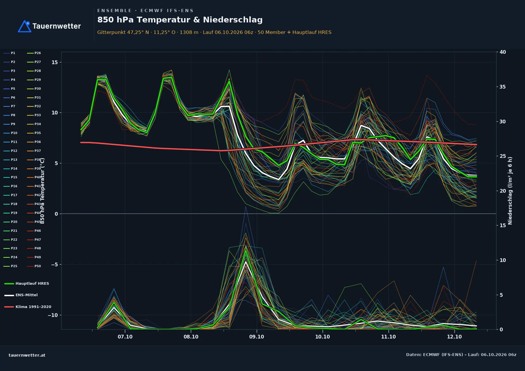
Task: Click the 09.10 date tick label
Action: (256, 337)
